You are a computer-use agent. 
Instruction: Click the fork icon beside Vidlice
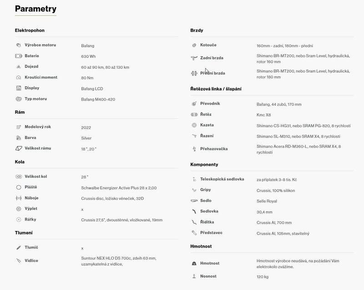pyautogui.click(x=19, y=261)
